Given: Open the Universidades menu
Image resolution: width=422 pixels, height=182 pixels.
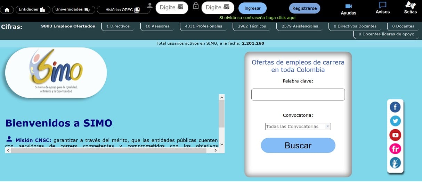Looking at the screenshot, I should tap(73, 10).
